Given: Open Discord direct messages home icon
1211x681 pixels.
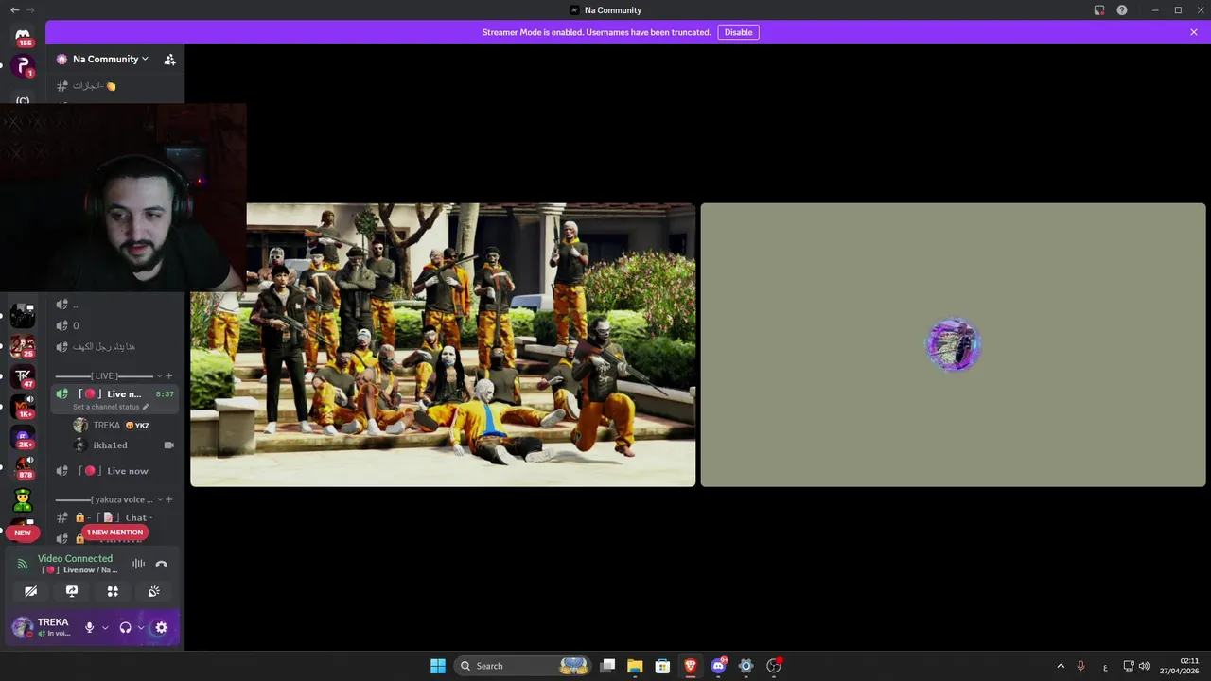Looking at the screenshot, I should pos(23,36).
